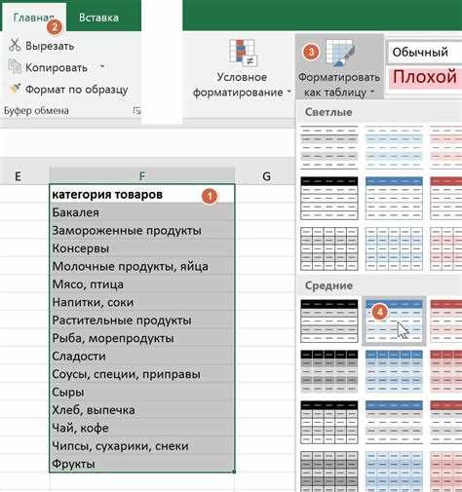The height and width of the screenshot is (492, 462).
Task: Choose first light gray banded table style
Action: pos(329,147)
